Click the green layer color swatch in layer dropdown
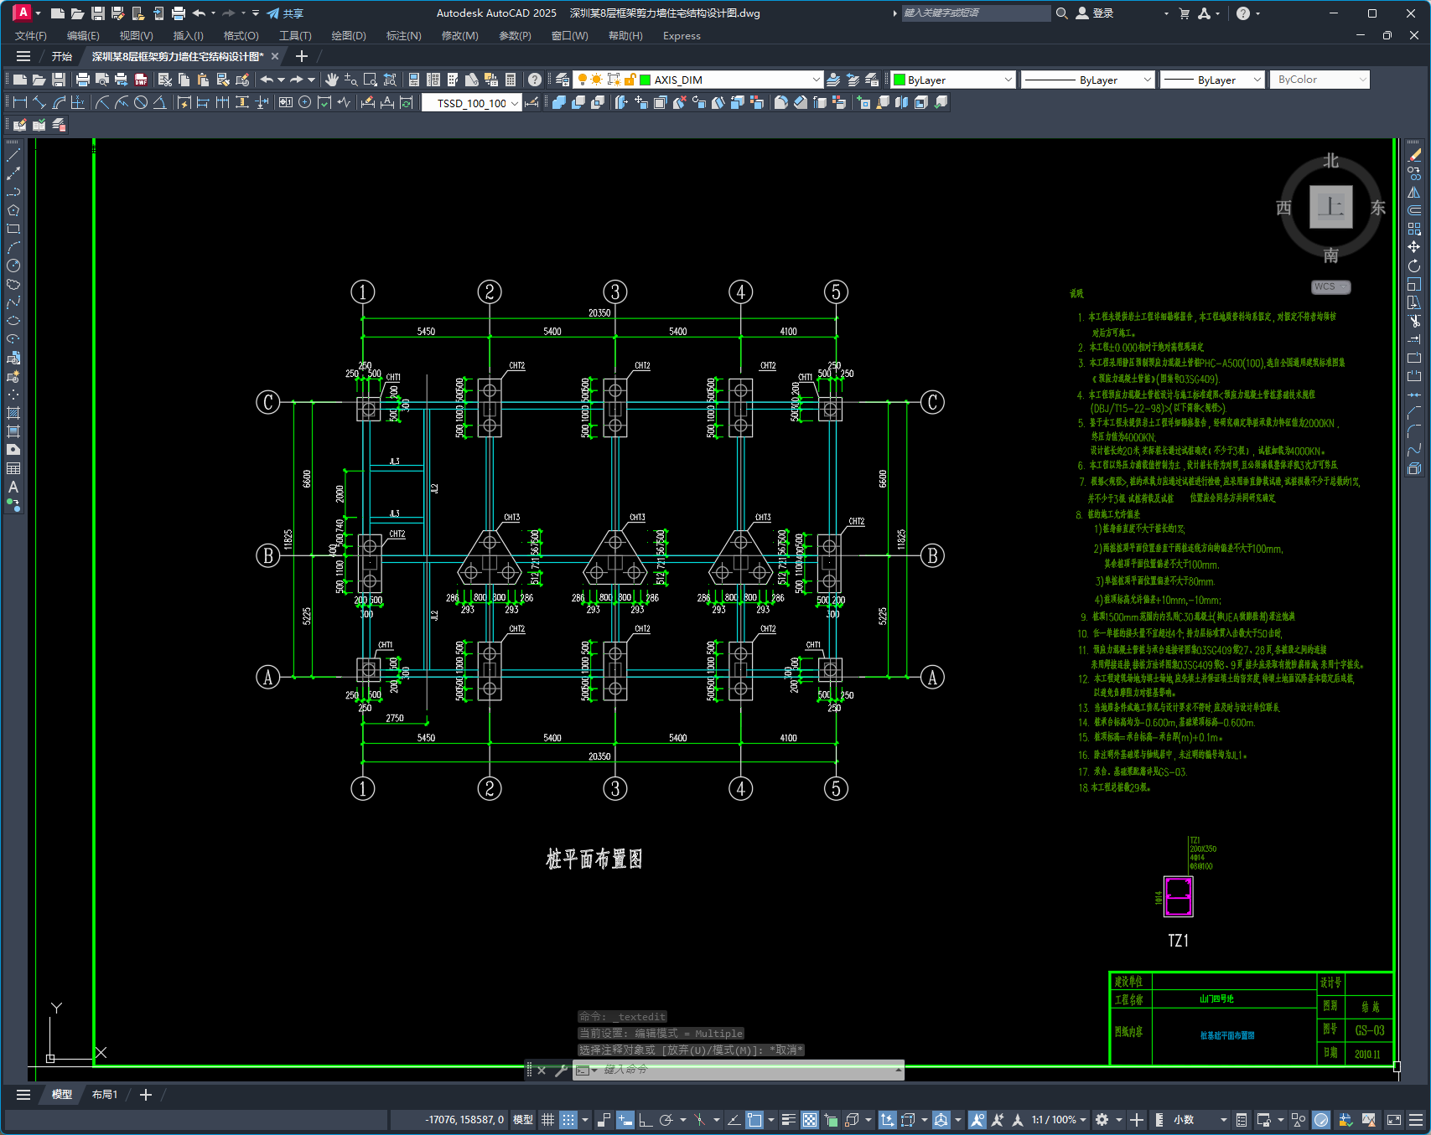1431x1135 pixels. tap(646, 80)
